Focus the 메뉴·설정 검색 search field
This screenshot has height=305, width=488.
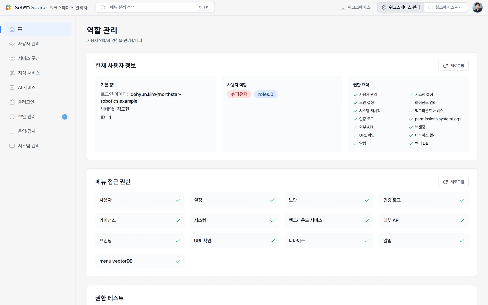point(155,7)
